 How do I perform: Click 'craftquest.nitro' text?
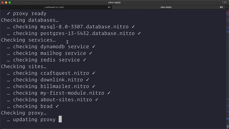(65, 73)
